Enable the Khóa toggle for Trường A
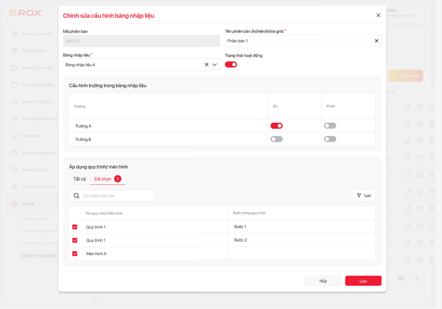Image resolution: width=442 pixels, height=309 pixels. pyautogui.click(x=330, y=126)
